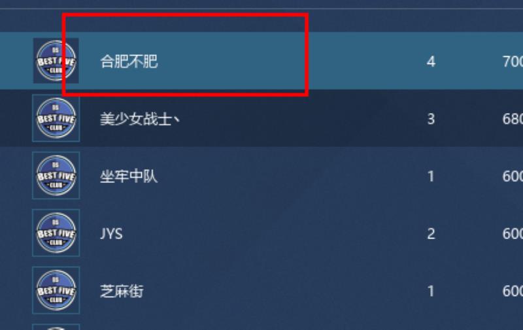Click the 600 score in the JYS row
This screenshot has width=523, height=330.
coord(513,234)
